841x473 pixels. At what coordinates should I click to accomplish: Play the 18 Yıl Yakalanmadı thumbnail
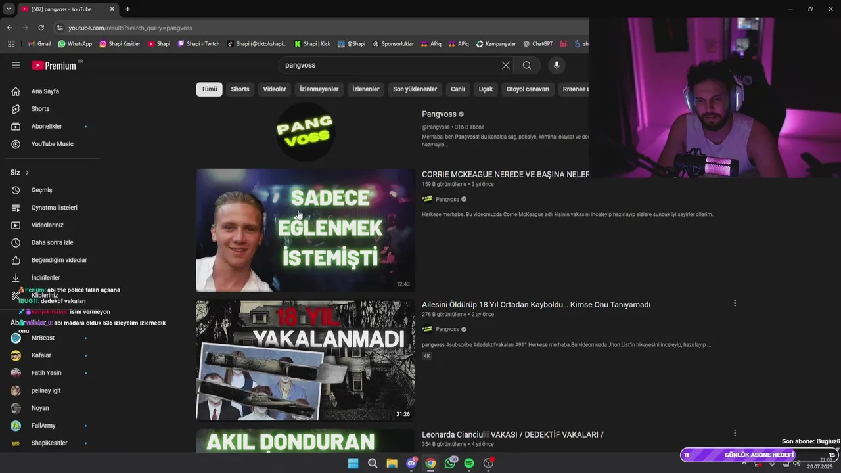pos(306,360)
